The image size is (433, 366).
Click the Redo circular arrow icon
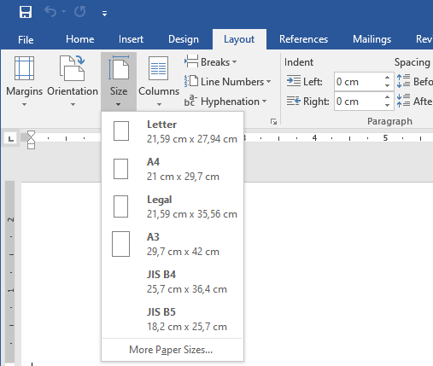79,12
